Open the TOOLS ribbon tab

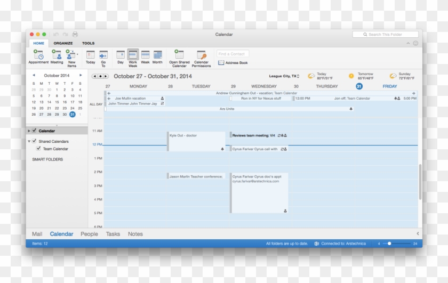tap(88, 43)
